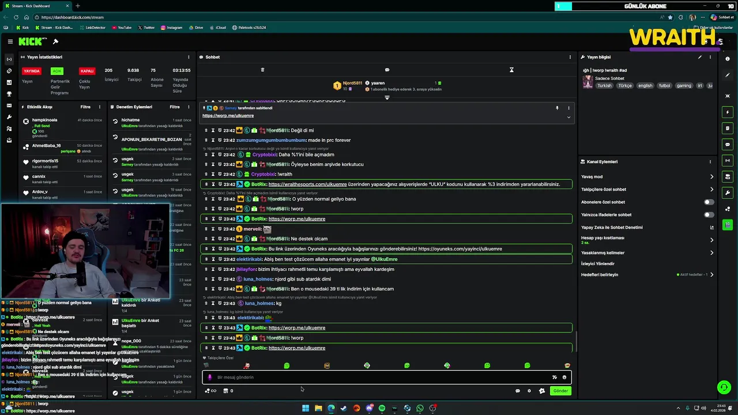Viewport: 738px width, 415px height.
Task: Open Etkinlik Akışı Filtre
Action: click(x=85, y=107)
